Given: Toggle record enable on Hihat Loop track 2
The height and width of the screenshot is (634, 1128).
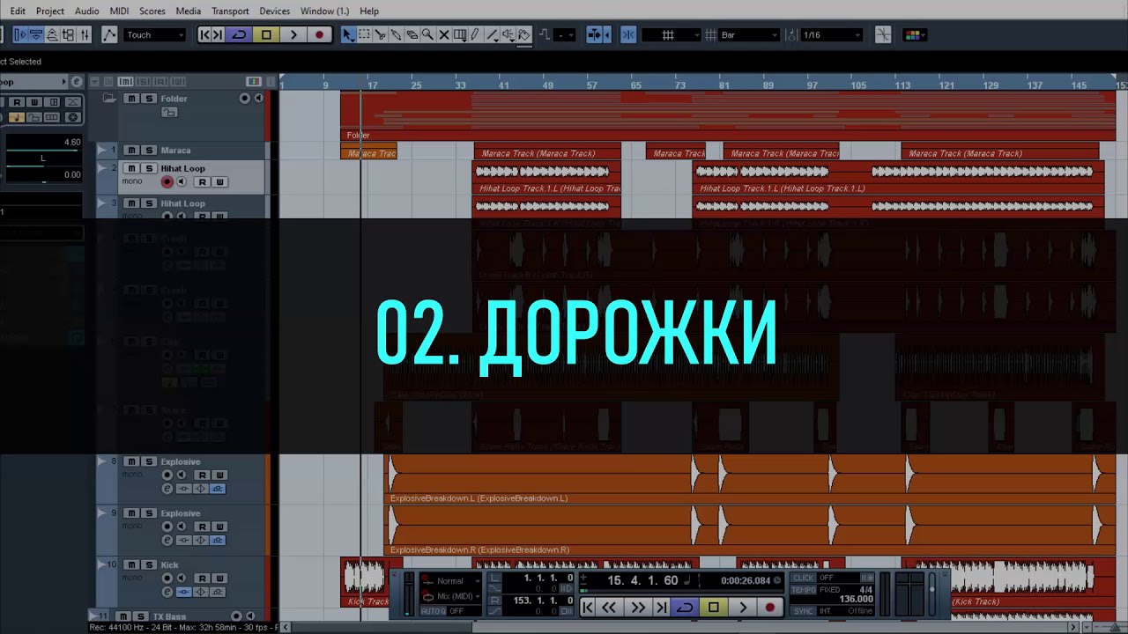Looking at the screenshot, I should (x=167, y=182).
